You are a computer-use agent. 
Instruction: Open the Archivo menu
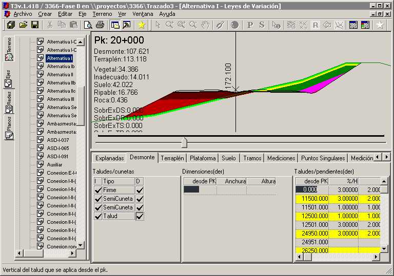tap(23, 14)
